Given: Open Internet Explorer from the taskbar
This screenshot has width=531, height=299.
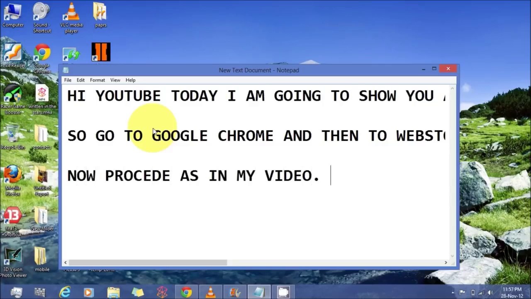Looking at the screenshot, I should point(65,292).
